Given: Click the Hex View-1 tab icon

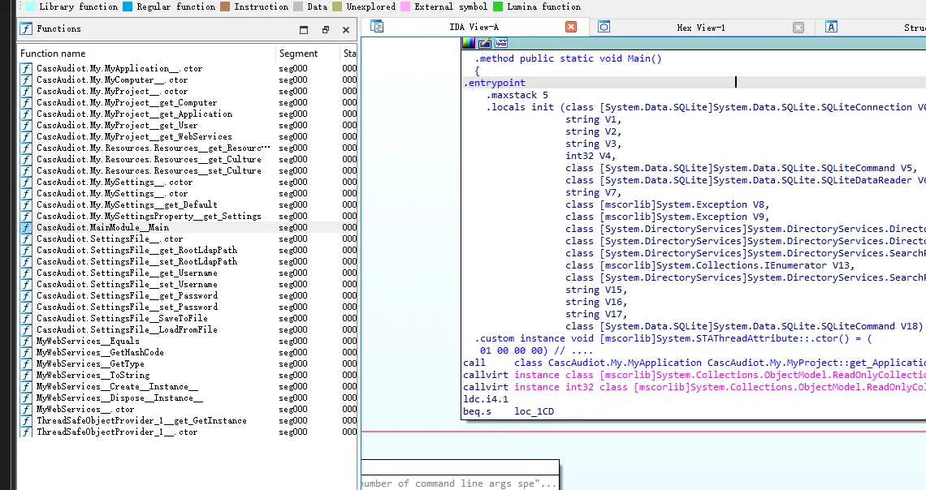Looking at the screenshot, I should coord(604,27).
